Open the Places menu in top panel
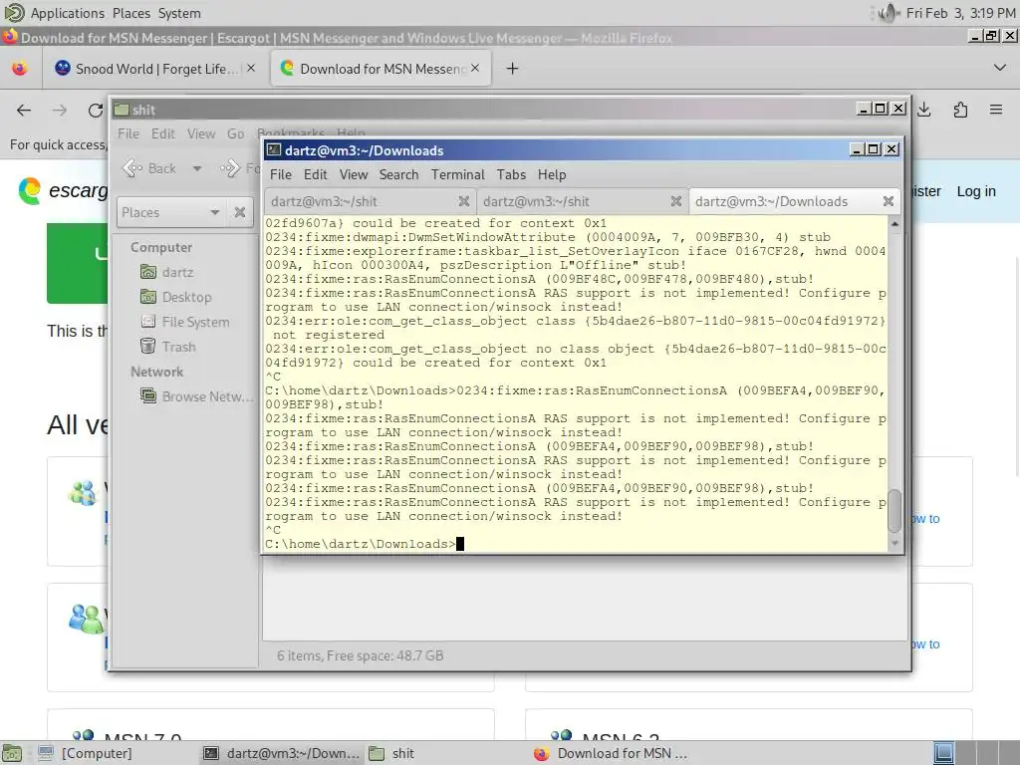The width and height of the screenshot is (1020, 765). tap(130, 13)
